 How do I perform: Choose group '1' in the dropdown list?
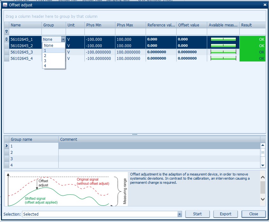(54, 50)
